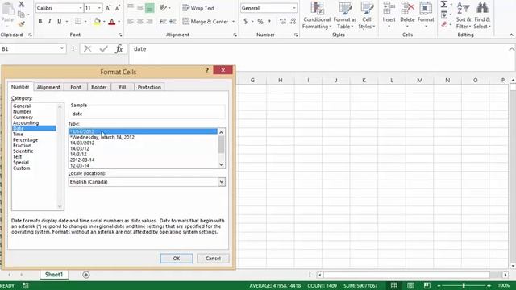Viewport: 516px width, 290px height.
Task: Open the font size dropdown
Action: [99, 8]
